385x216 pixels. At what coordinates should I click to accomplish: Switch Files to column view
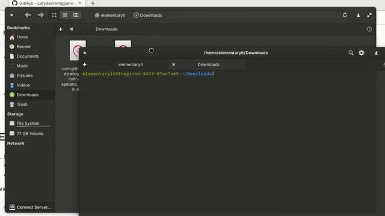(76, 15)
